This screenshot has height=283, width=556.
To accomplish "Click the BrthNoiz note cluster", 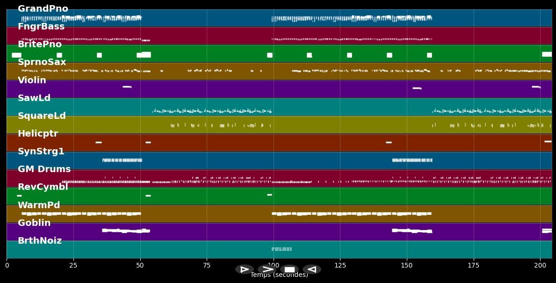I will point(282,249).
